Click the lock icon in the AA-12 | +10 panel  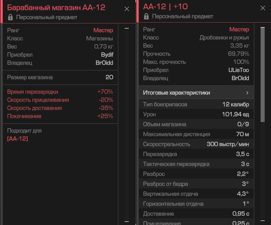click(146, 16)
